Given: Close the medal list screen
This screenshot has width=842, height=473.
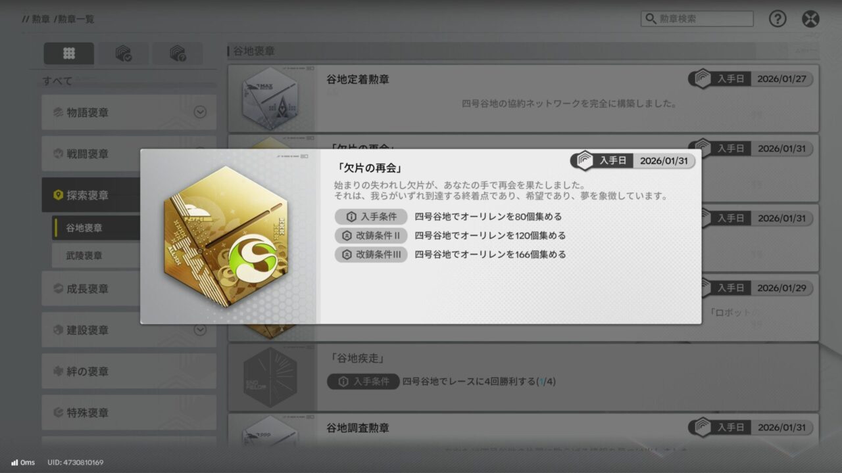Looking at the screenshot, I should point(810,19).
